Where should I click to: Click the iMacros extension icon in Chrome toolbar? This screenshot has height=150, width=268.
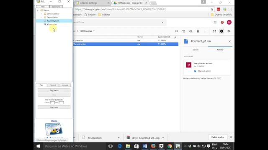[x=225, y=9]
